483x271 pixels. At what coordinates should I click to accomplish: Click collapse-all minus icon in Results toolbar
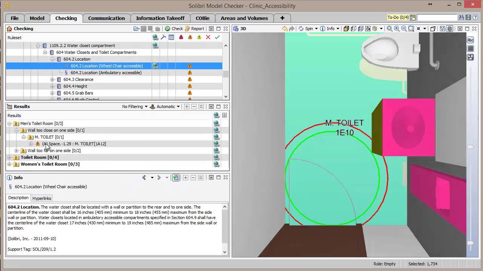click(194, 107)
